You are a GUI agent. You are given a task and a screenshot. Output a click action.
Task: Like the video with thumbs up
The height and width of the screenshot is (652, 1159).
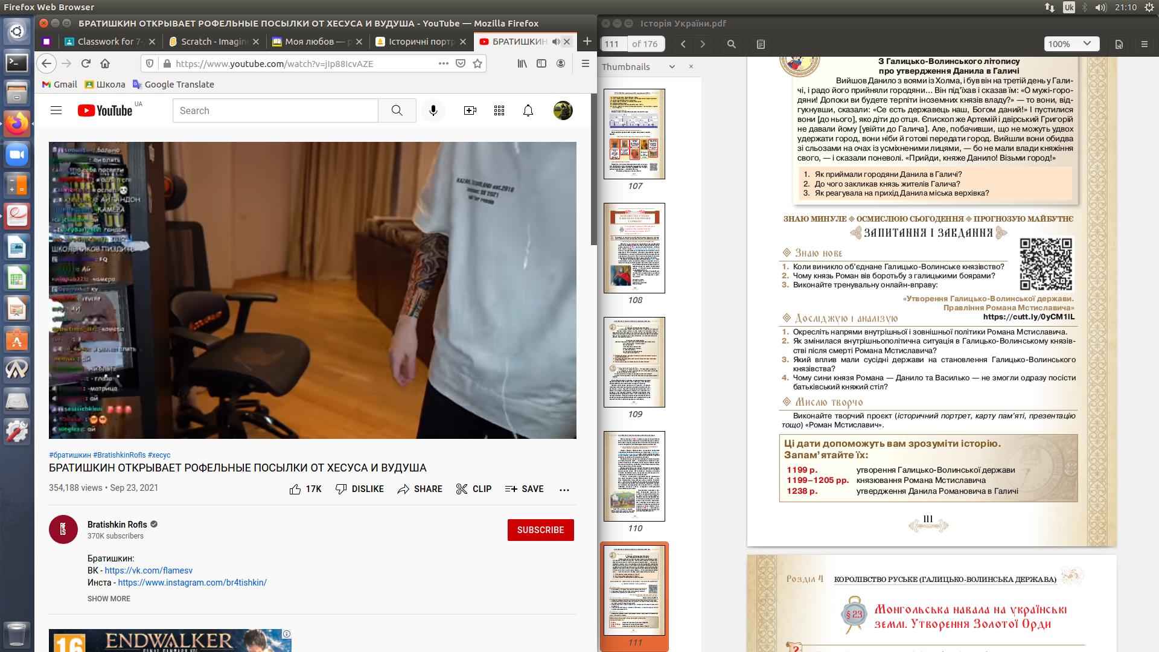(x=295, y=489)
